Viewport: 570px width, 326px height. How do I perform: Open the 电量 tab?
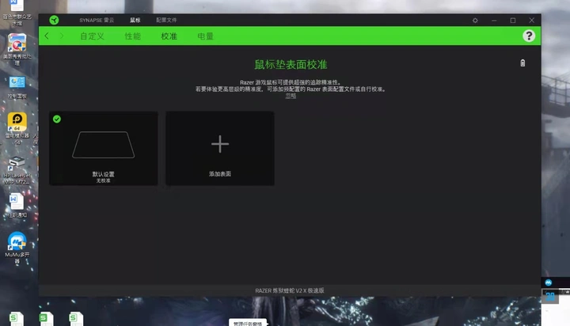tap(205, 36)
